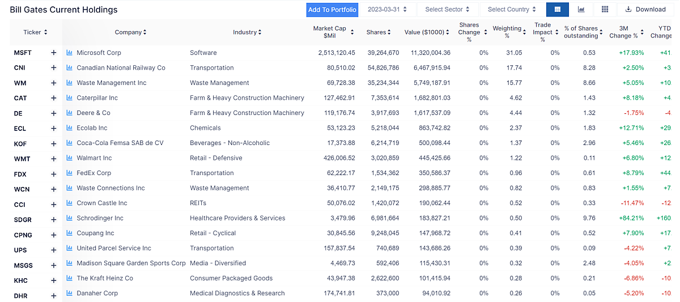Open the 2023-03-31 date dropdown
The image size is (680, 302).
(388, 10)
